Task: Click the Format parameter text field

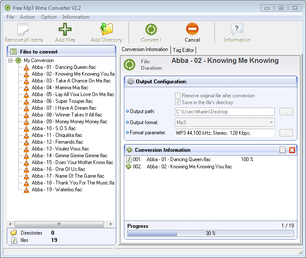Action: [x=225, y=133]
